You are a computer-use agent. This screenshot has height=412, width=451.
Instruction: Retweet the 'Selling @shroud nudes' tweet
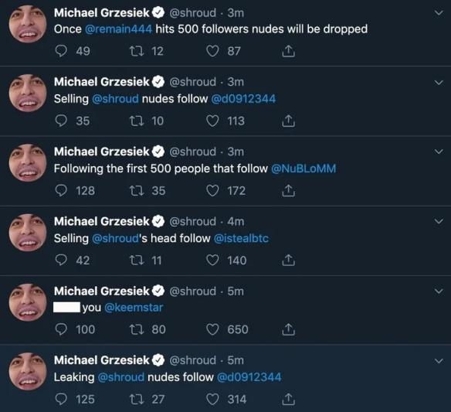coord(137,121)
